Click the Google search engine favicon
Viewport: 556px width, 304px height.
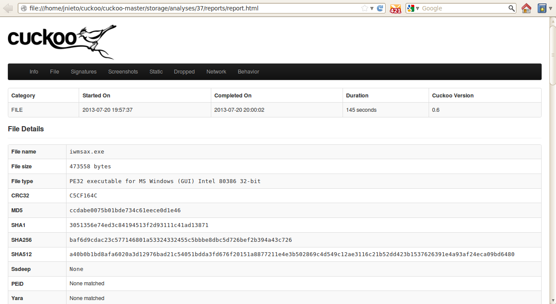point(410,8)
